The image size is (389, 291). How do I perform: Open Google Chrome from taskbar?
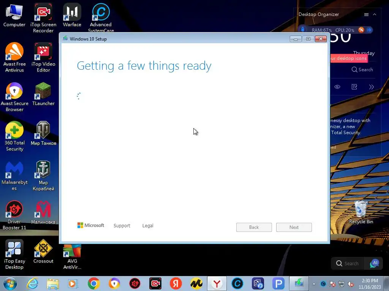(x=93, y=283)
